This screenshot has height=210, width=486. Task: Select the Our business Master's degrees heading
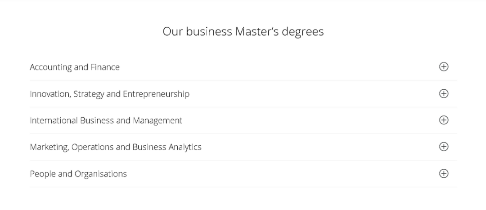pos(243,31)
